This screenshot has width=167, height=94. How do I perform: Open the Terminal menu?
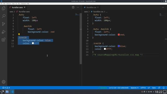pos(23,4)
